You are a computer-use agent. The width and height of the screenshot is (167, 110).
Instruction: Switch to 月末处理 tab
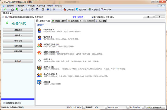(x=89, y=21)
